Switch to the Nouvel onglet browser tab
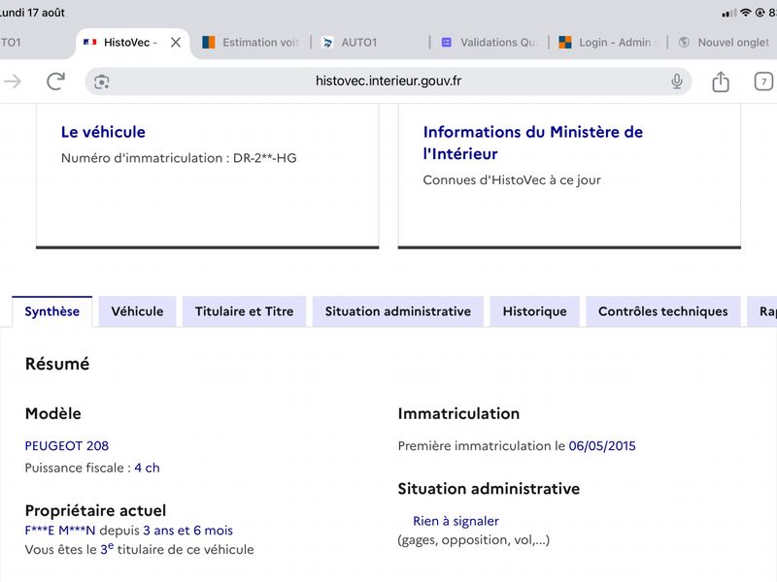The width and height of the screenshot is (777, 582). click(x=725, y=43)
